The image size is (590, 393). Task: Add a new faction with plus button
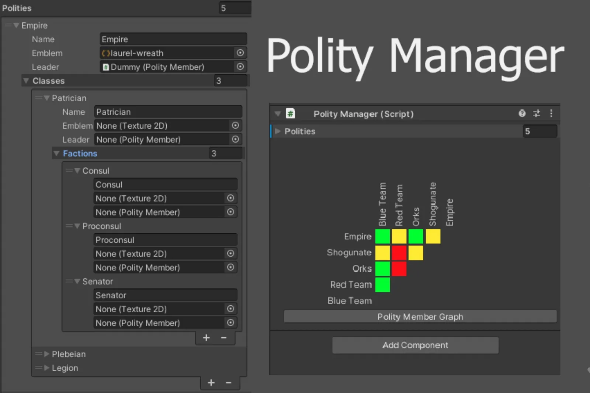tap(206, 338)
